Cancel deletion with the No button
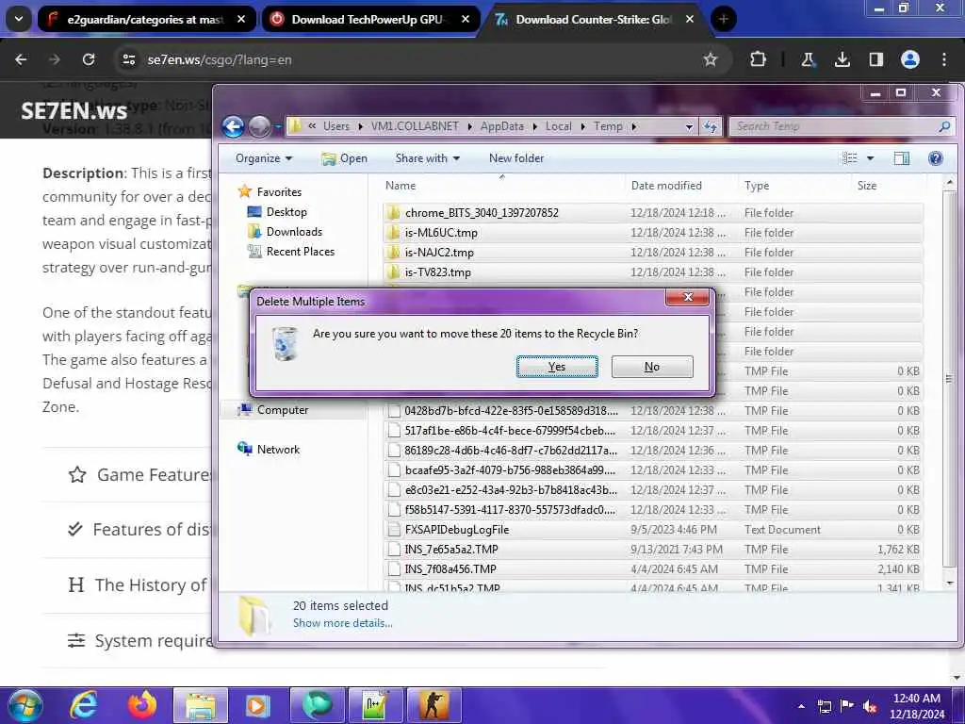The height and width of the screenshot is (724, 965). pyautogui.click(x=652, y=367)
